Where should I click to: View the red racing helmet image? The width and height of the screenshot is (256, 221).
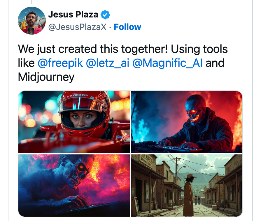74,122
